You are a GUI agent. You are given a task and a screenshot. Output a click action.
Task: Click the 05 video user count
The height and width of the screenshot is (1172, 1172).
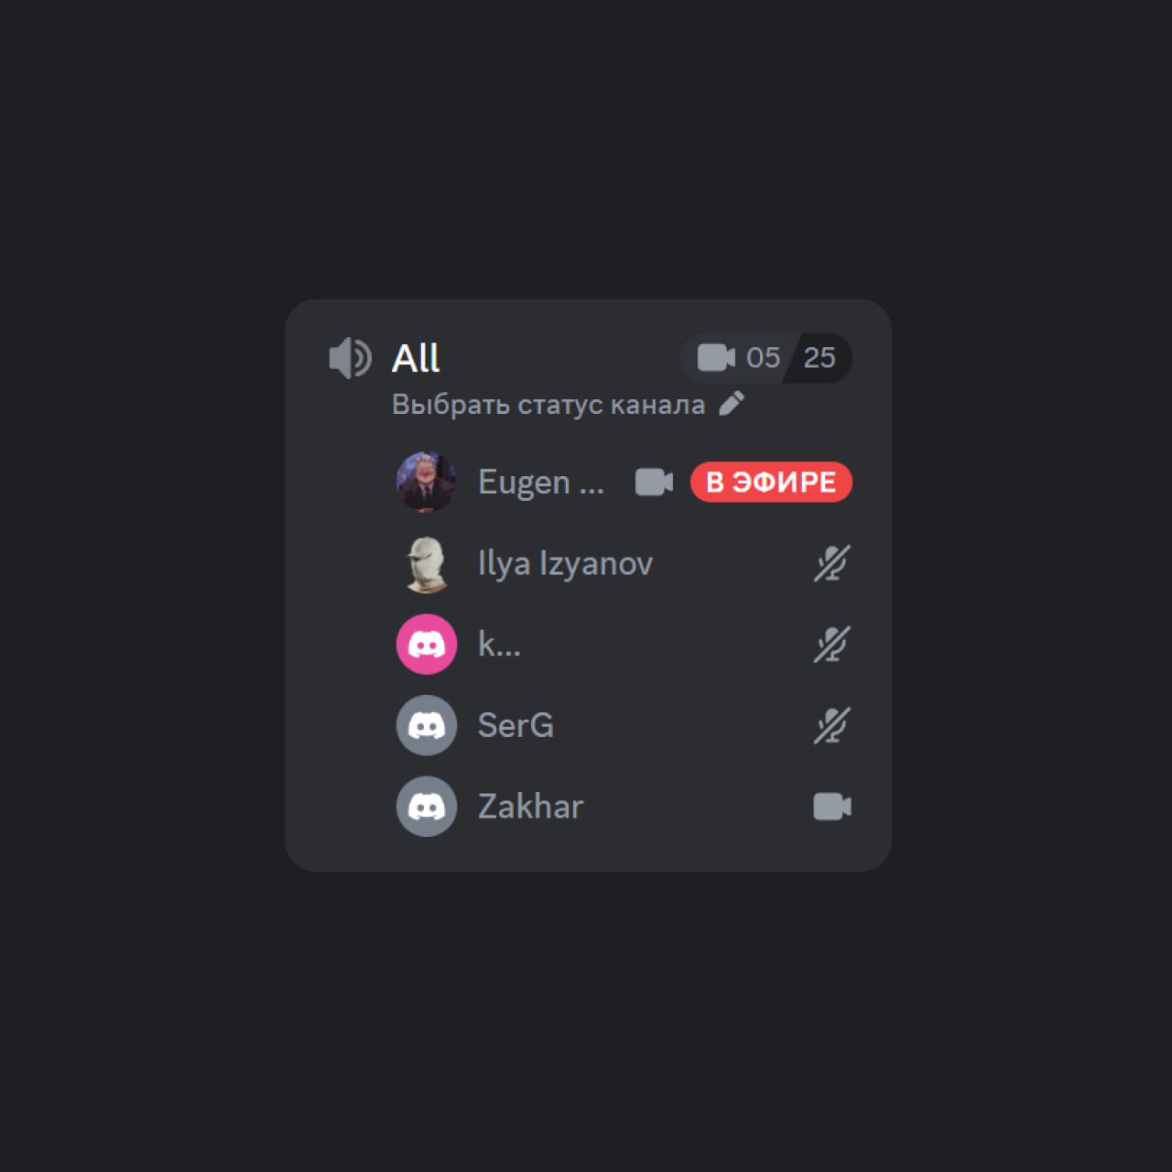point(763,357)
